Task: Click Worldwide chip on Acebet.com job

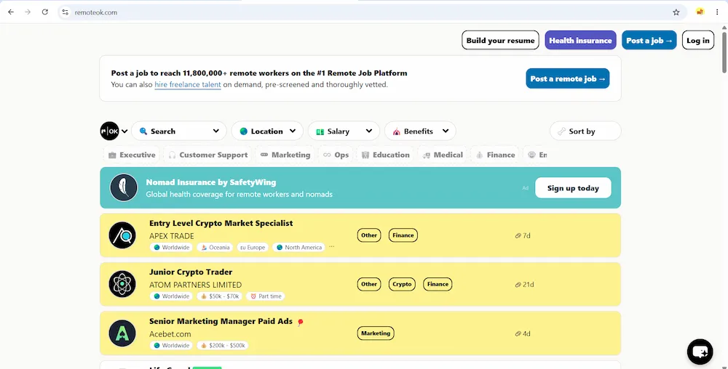Action: click(171, 345)
